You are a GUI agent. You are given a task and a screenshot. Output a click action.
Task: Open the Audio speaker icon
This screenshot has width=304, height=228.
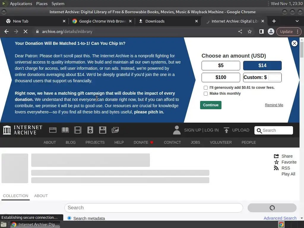point(90,130)
